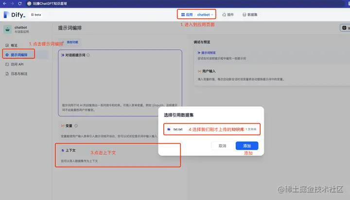Select the txt.txt dataset in the dialog
The width and height of the screenshot is (350, 200).
pos(212,129)
